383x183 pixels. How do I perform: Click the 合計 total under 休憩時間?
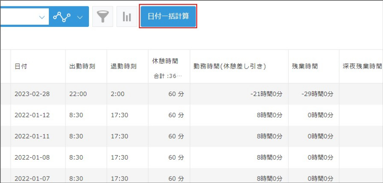(x=168, y=76)
